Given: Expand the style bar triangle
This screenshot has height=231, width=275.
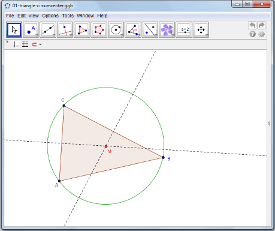Looking at the screenshot, I should [x=7, y=42].
